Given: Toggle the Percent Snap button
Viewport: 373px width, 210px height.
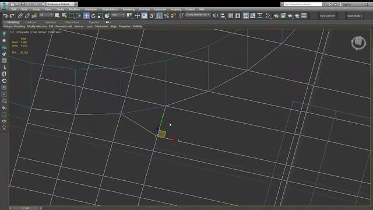Looking at the screenshot, I should (167, 16).
